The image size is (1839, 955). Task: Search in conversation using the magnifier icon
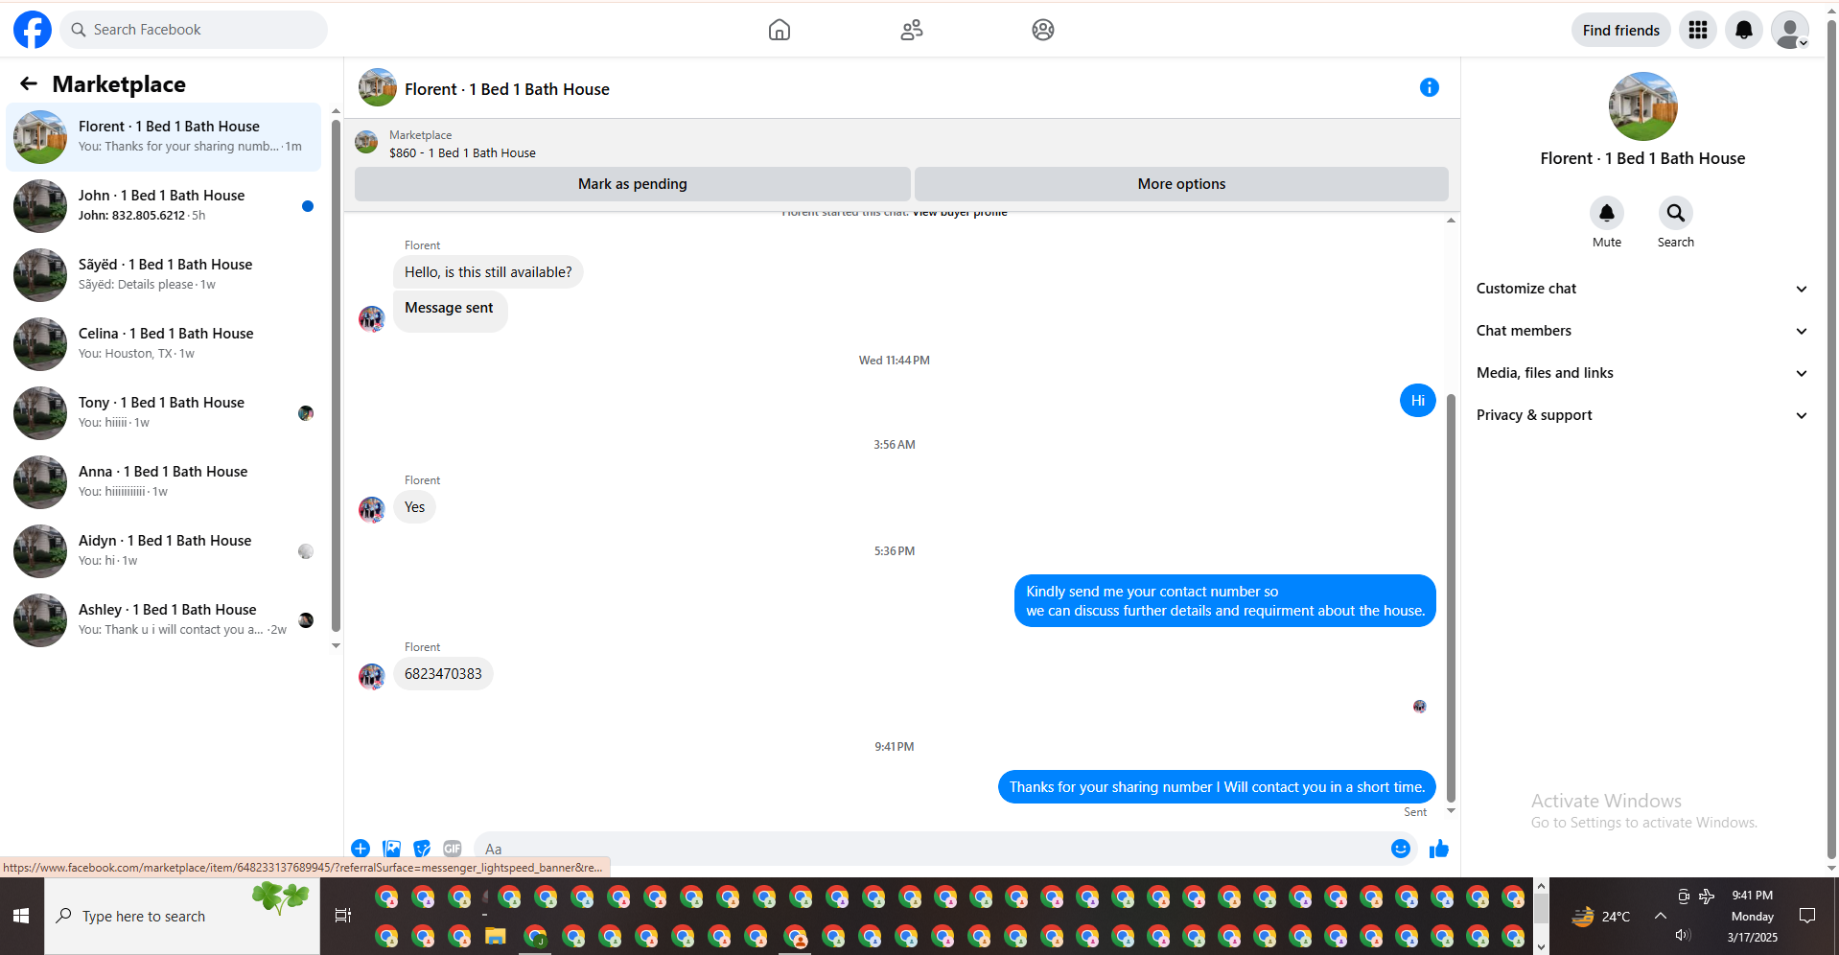pos(1676,213)
